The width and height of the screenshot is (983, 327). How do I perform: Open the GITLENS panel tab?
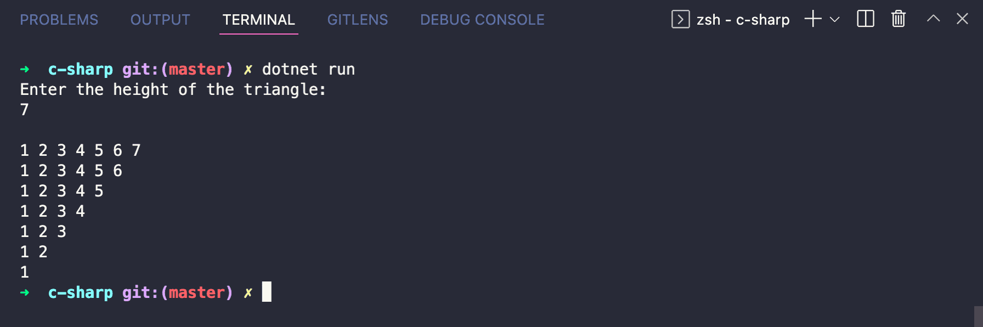[x=358, y=20]
